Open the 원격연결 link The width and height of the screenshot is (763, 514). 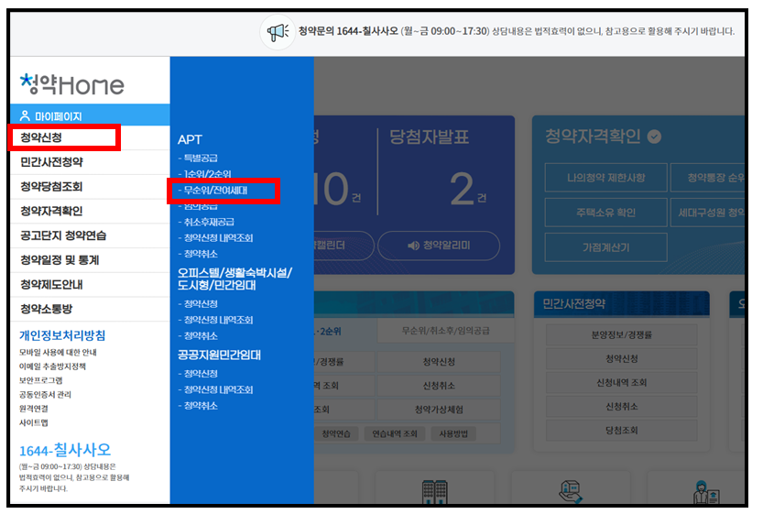coord(34,409)
